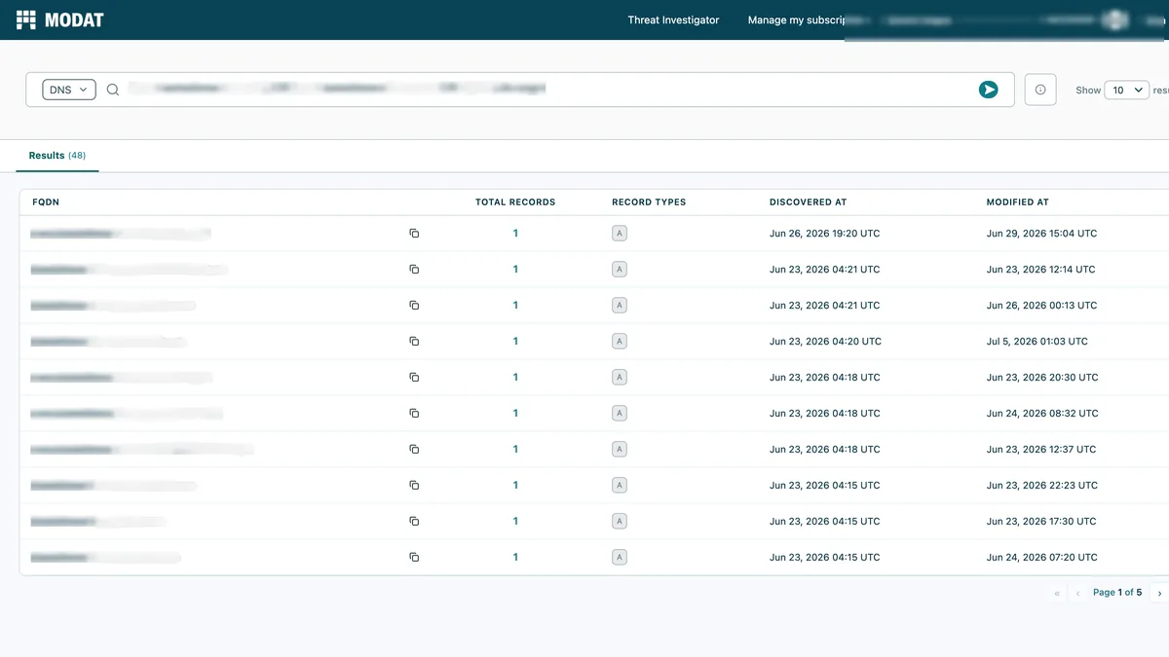Click the A record badge in row modified Jun 29 15:04
Image resolution: width=1169 pixels, height=657 pixels.
pyautogui.click(x=619, y=234)
